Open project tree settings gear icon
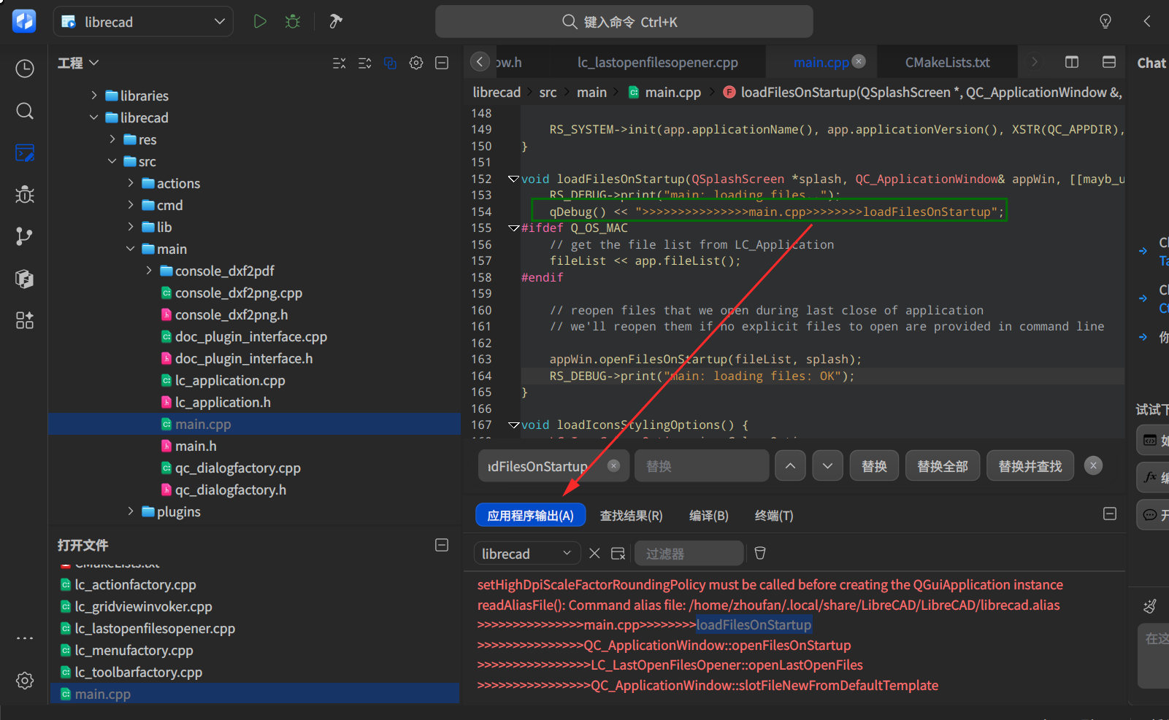Image resolution: width=1169 pixels, height=720 pixels. point(416,63)
